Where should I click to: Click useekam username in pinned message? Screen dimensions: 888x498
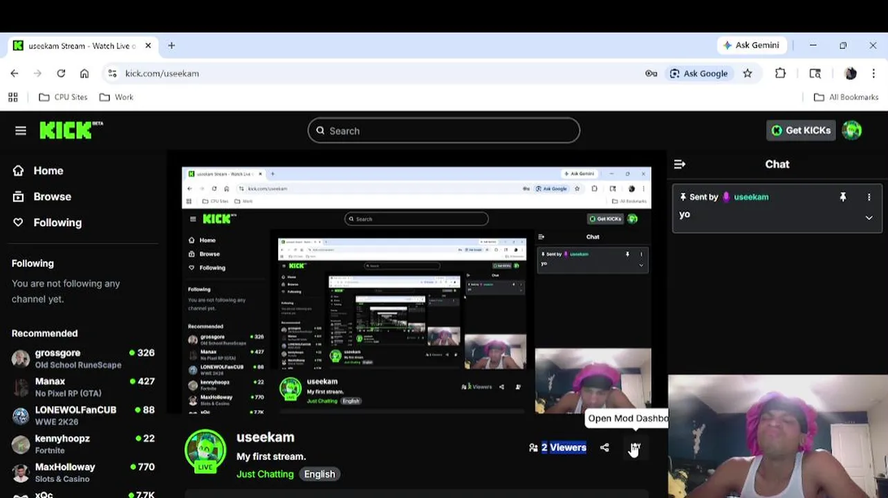point(751,197)
